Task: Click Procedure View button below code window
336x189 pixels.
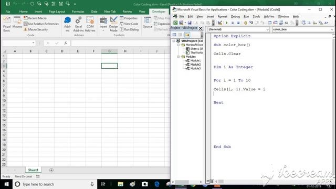Action: click(208, 181)
